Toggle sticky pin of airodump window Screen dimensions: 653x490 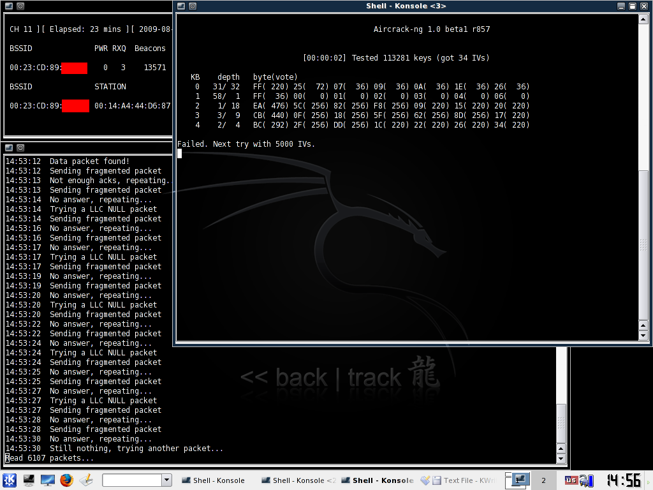(20, 6)
